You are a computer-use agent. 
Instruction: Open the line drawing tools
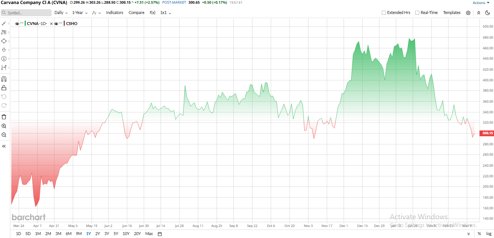coord(4,23)
